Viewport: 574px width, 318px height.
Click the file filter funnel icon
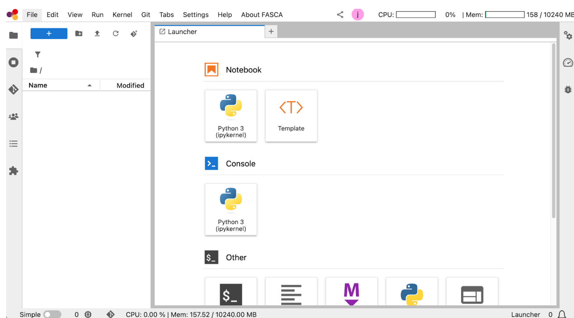click(x=38, y=55)
